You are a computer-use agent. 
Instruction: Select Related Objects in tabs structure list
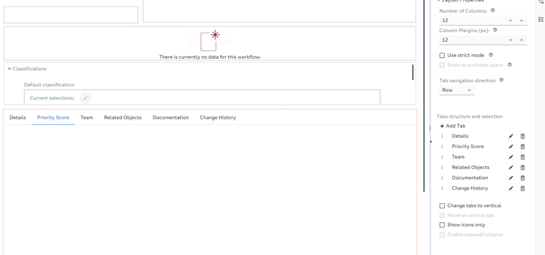pos(470,167)
